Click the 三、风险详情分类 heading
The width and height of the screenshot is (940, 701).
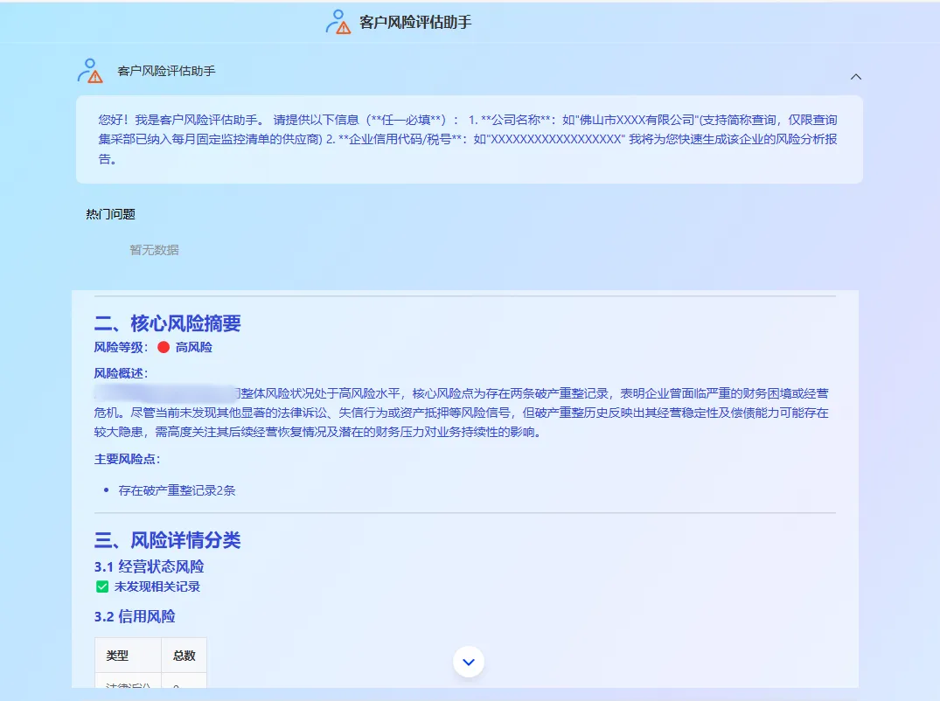pyautogui.click(x=167, y=540)
